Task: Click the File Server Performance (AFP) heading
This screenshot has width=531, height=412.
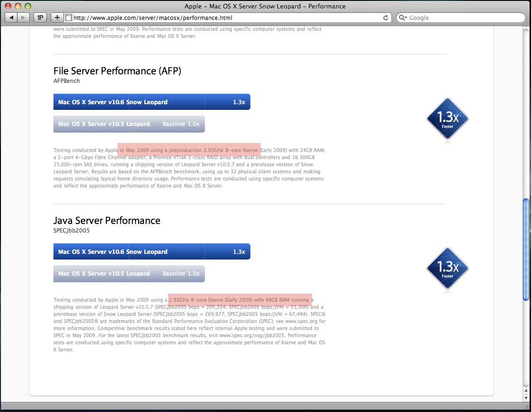Action: [x=117, y=71]
